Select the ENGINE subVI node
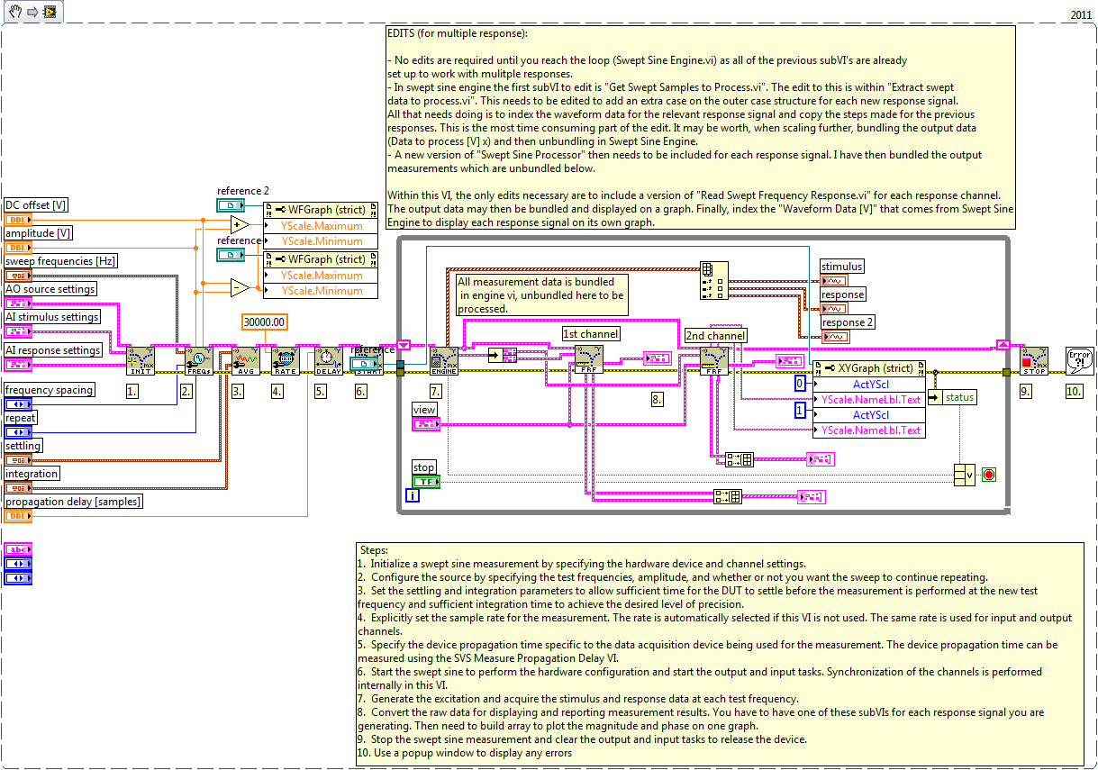The image size is (1098, 770). coord(444,360)
